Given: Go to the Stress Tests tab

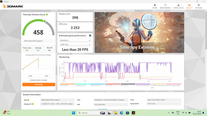Looking at the screenshot, I should pyautogui.click(x=178, y=6).
